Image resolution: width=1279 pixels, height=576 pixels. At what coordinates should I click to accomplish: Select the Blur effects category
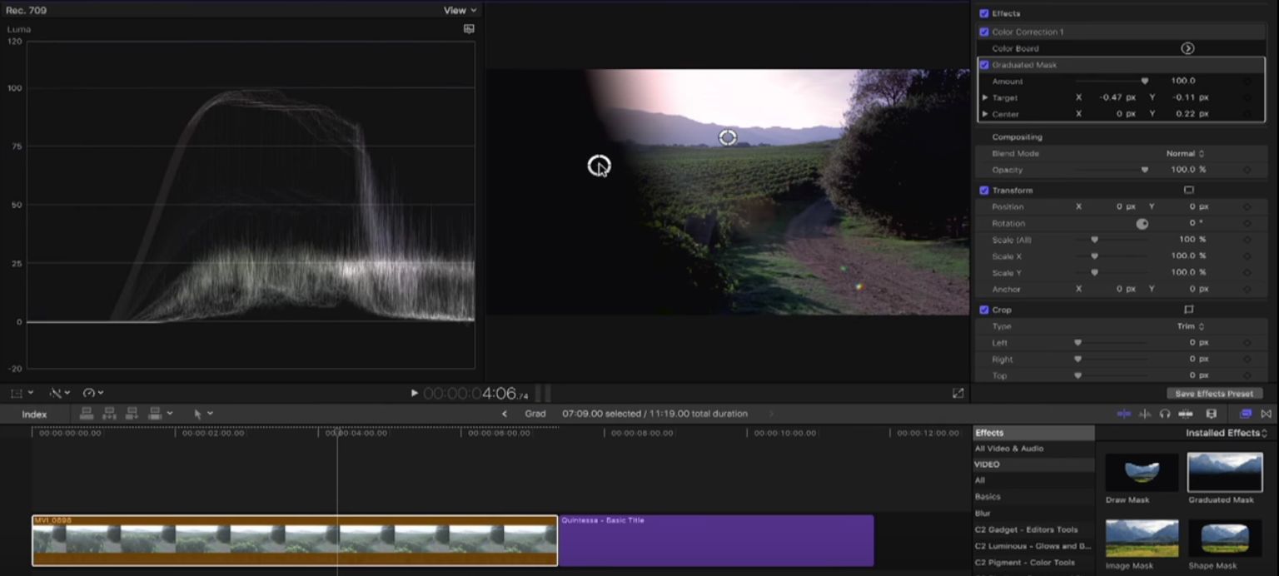point(983,514)
